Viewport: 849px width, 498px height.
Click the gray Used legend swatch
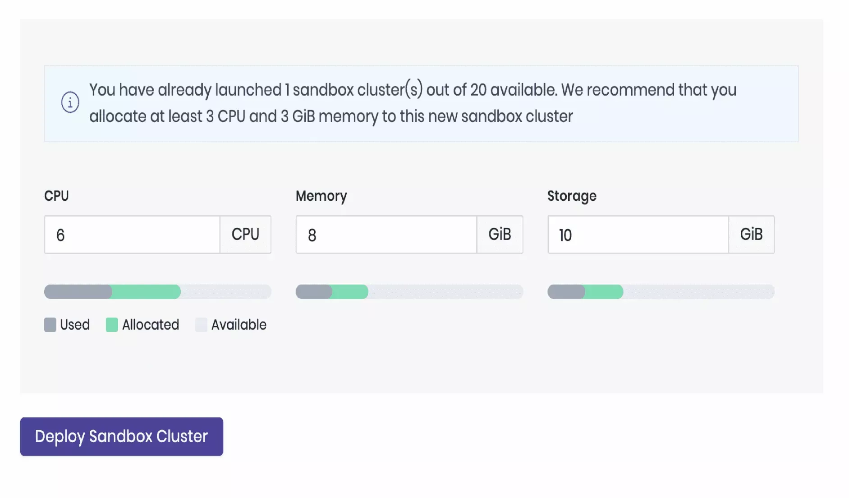(50, 325)
